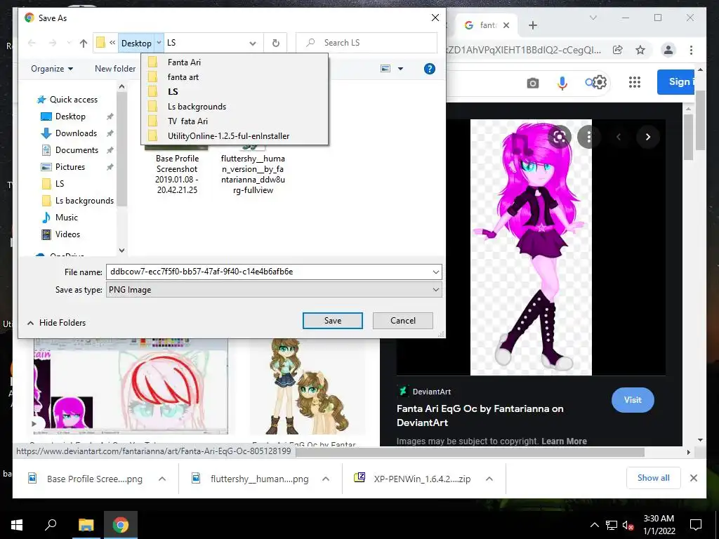Viewport: 719px width, 539px height.
Task: Open Music in navigation pane
Action: point(67,218)
